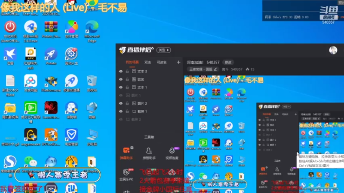Select the 截屏 1 source row
Screen dimensions: 344x193
(149, 112)
